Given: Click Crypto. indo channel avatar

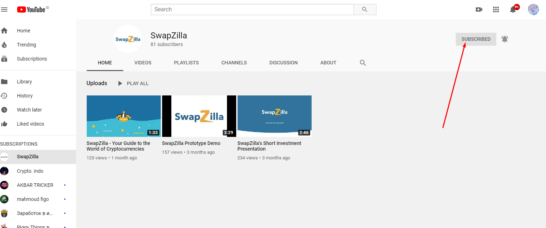Looking at the screenshot, I should 4,171.
